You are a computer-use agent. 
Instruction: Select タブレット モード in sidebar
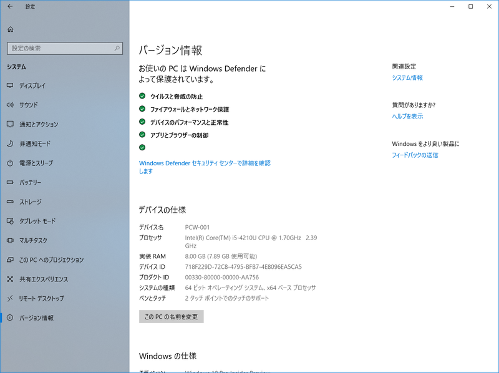[x=65, y=221]
